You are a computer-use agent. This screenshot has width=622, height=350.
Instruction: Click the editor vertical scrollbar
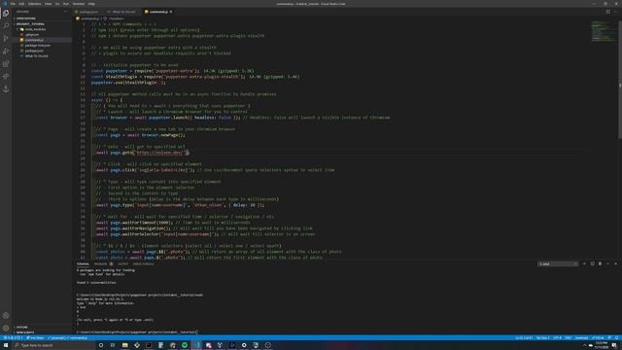(x=620, y=80)
